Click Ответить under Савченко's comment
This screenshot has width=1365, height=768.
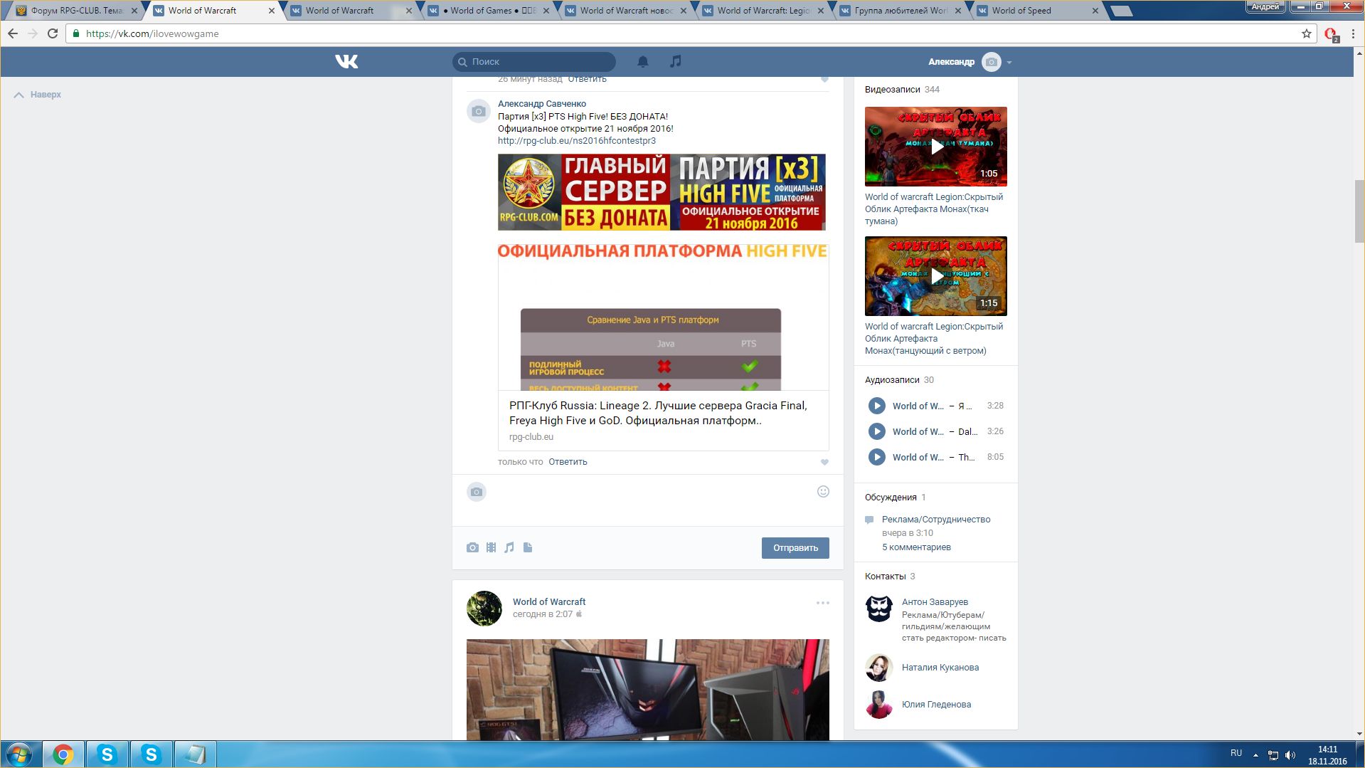pos(568,462)
